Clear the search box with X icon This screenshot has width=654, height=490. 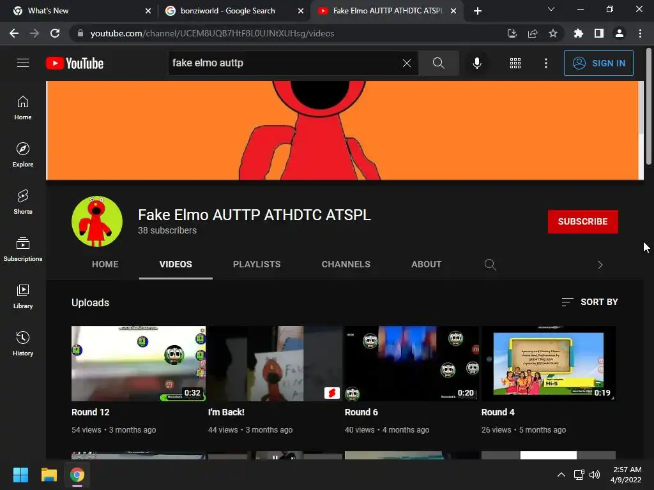pyautogui.click(x=407, y=63)
